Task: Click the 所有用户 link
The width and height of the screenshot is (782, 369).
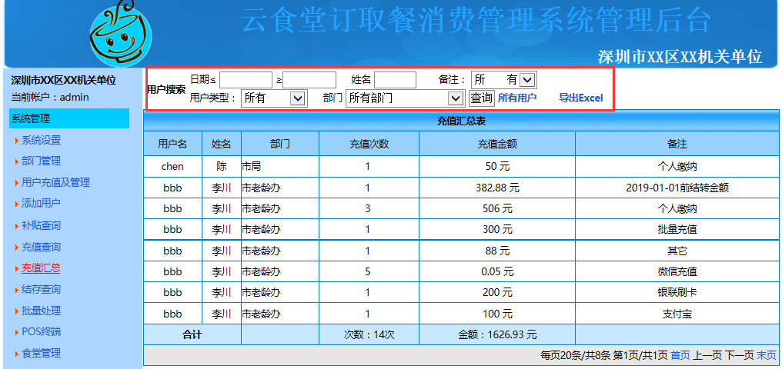Action: tap(517, 98)
